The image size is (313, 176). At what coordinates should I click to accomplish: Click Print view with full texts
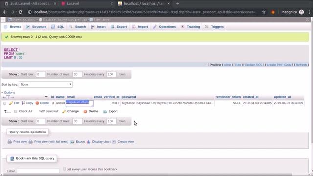(x=48, y=141)
